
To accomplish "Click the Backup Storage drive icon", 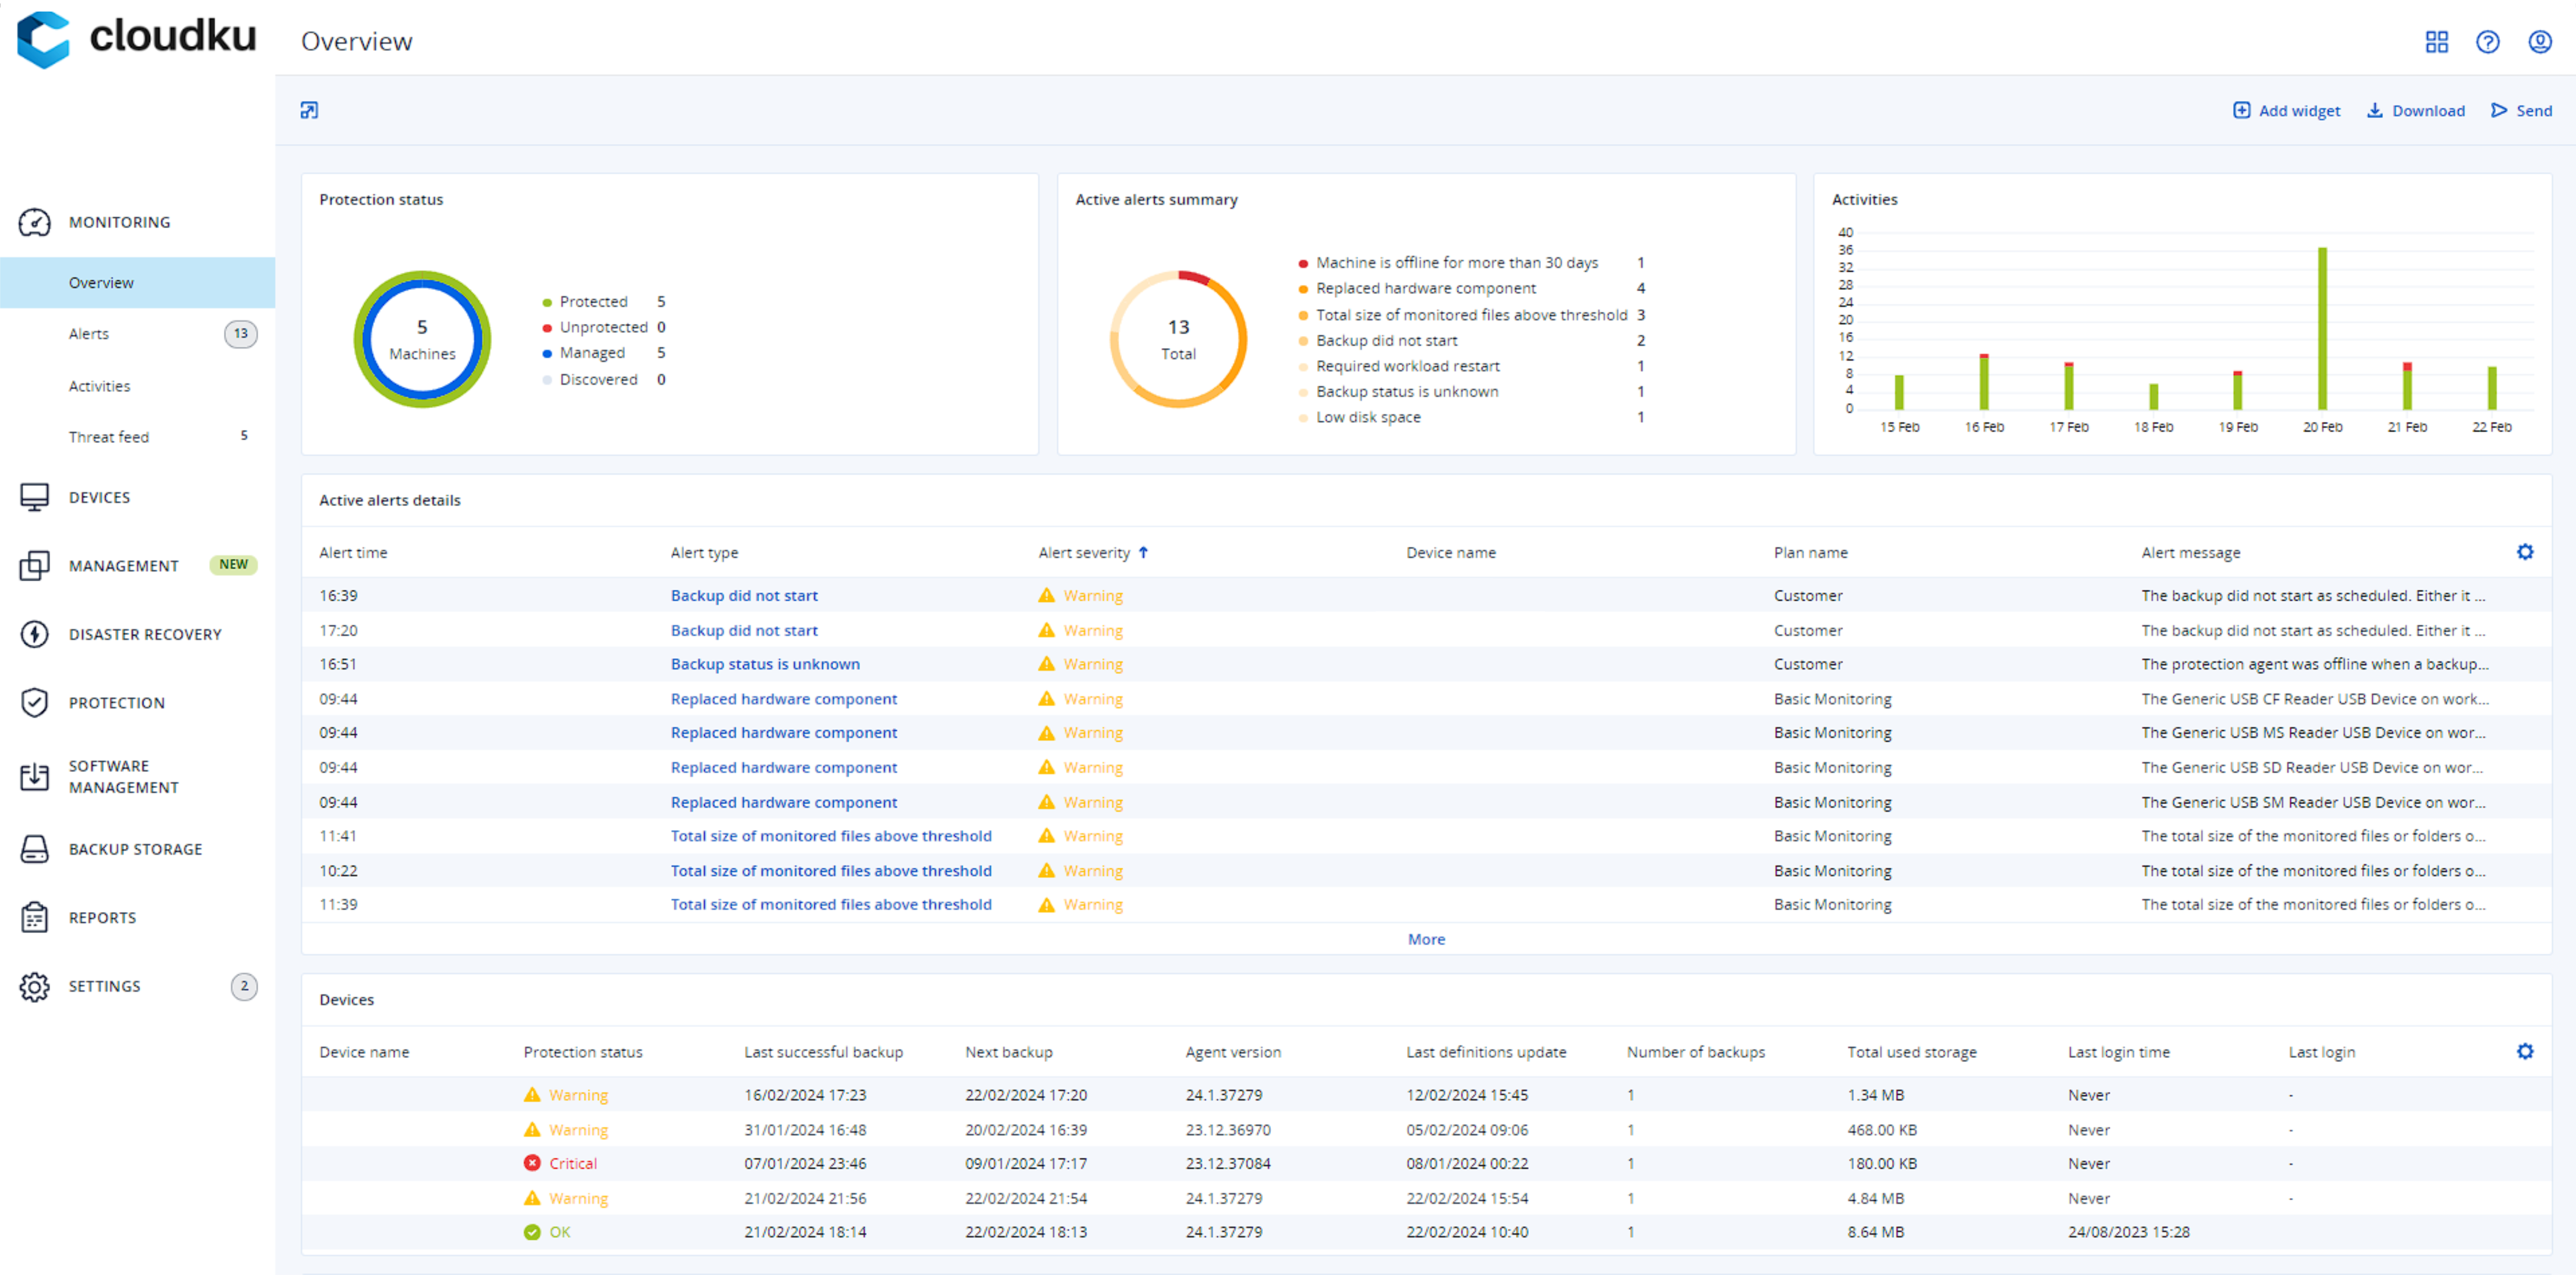I will click(x=34, y=849).
